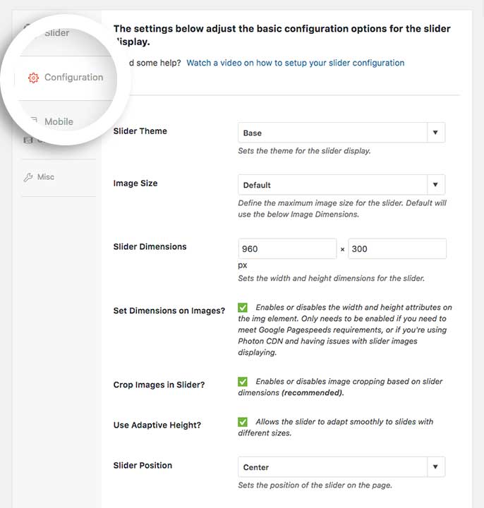Select the Base theme combo box
This screenshot has width=484, height=508.
coord(341,133)
